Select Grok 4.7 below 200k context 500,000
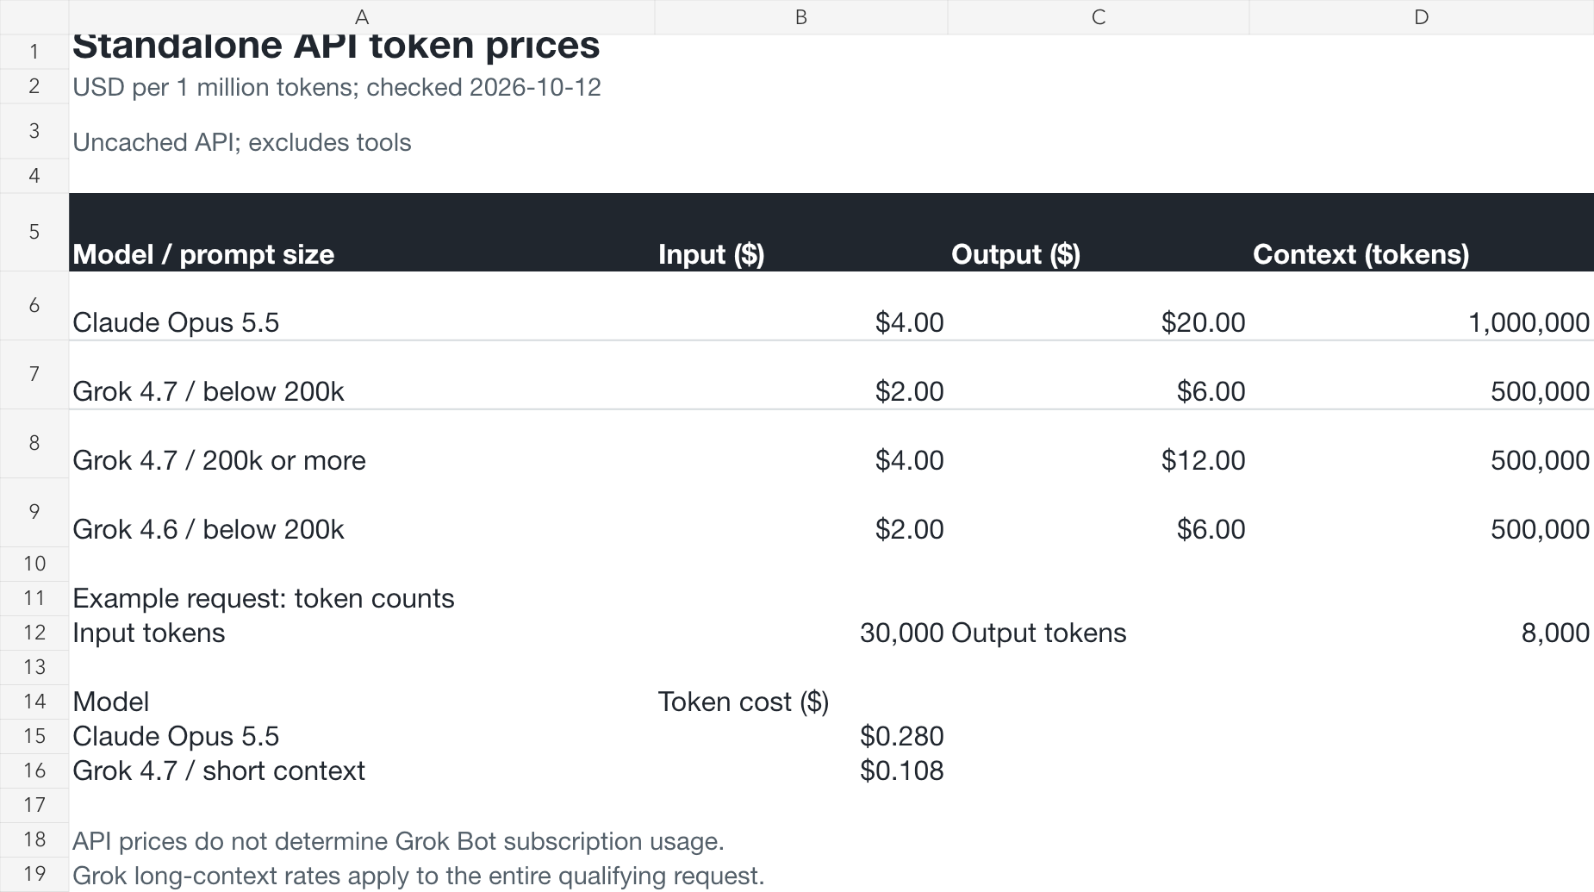Screen dimensions: 1594x892 point(1422,375)
